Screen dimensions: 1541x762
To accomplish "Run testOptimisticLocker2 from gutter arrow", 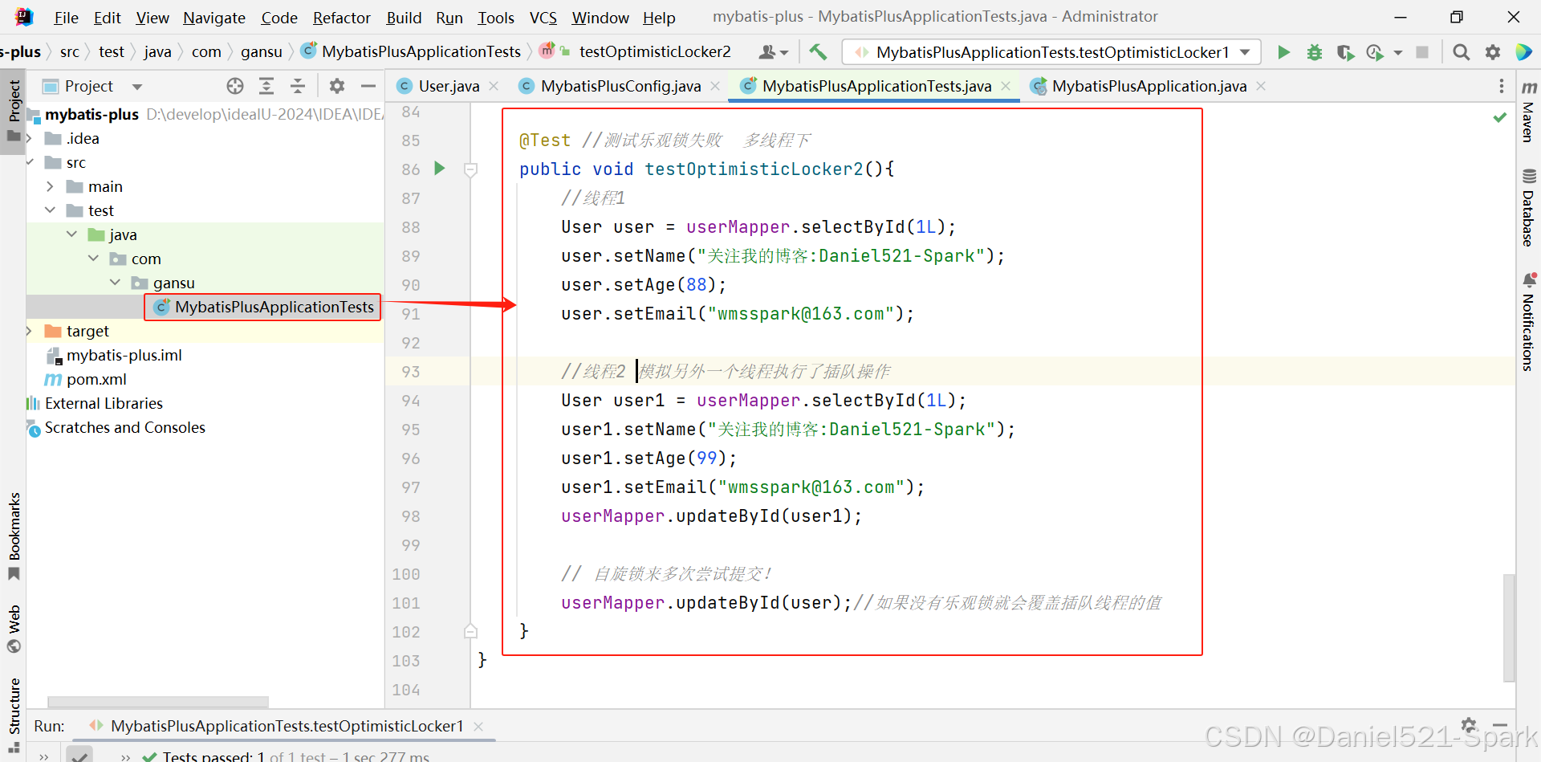I will pyautogui.click(x=439, y=169).
